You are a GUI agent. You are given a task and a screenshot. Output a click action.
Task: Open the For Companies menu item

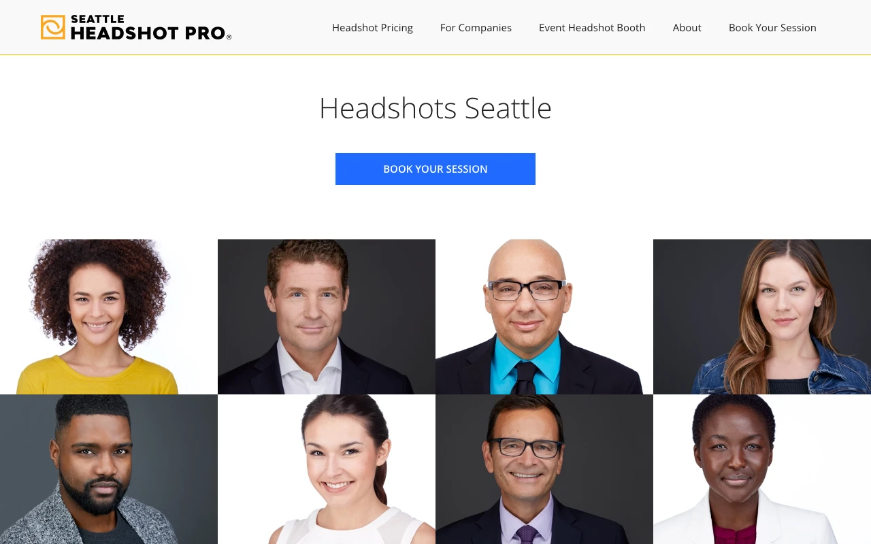click(x=476, y=28)
